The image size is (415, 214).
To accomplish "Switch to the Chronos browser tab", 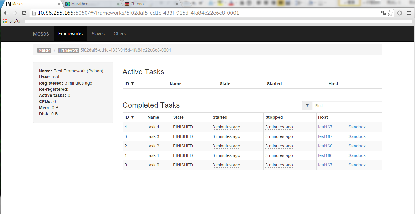I will [x=150, y=4].
